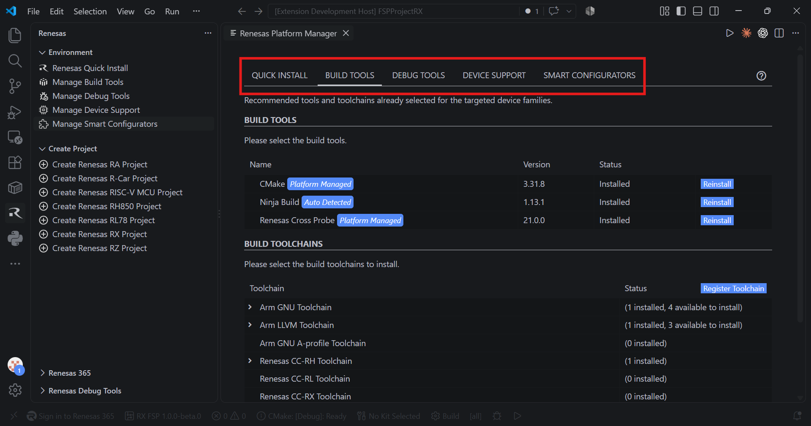
Task: Open the help icon in Platform Manager
Action: [x=761, y=76]
